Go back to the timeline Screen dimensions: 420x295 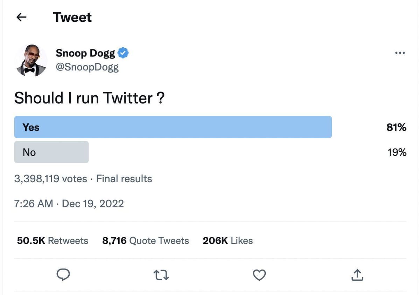pyautogui.click(x=21, y=17)
